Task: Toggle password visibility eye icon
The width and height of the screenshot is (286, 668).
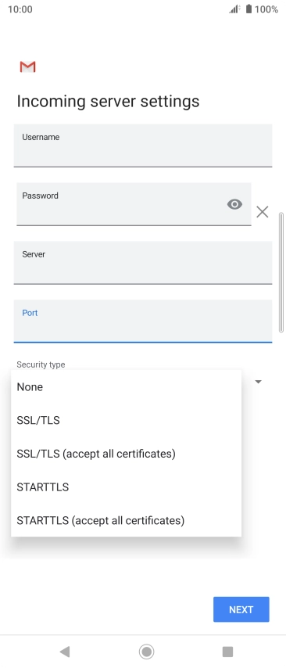Action: coord(234,204)
